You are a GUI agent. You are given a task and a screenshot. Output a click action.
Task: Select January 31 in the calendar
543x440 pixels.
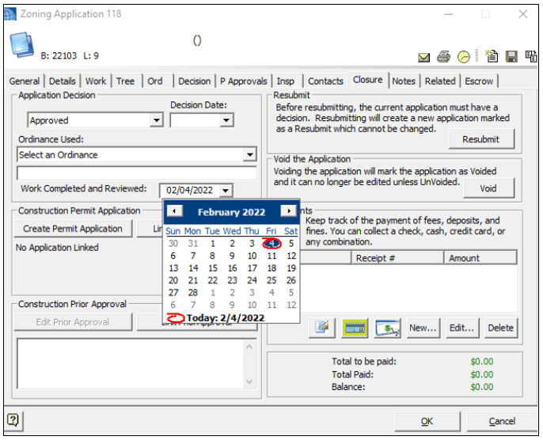tap(193, 244)
